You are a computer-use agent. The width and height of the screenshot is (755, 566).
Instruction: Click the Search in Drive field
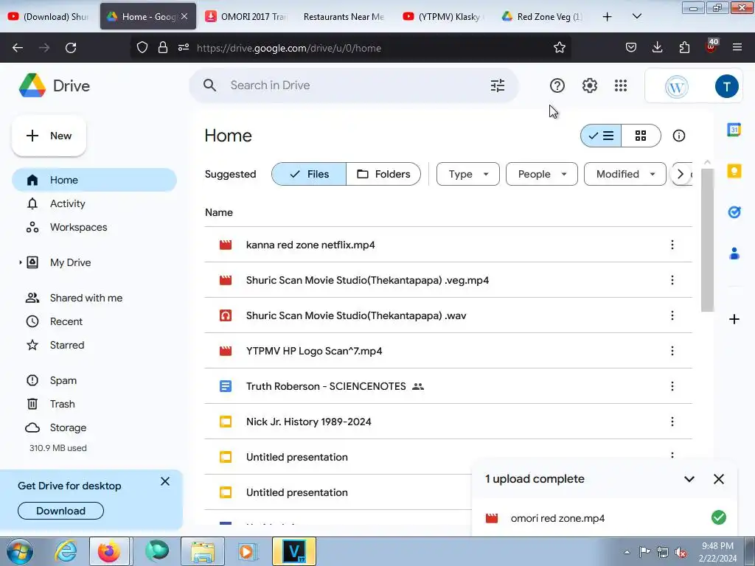click(x=354, y=85)
